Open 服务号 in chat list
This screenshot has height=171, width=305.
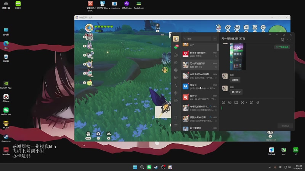point(200,97)
